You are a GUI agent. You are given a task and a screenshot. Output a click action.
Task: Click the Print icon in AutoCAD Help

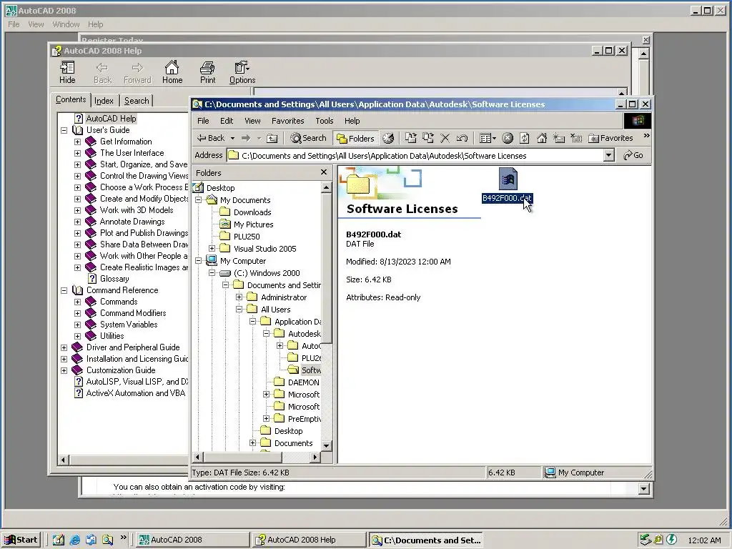coord(208,72)
